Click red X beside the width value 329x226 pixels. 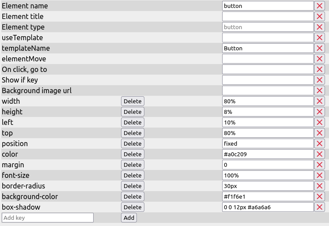pyautogui.click(x=319, y=101)
